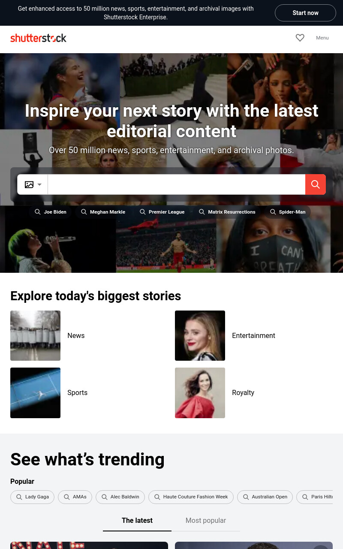Click the Joe Biden search chip
The height and width of the screenshot is (549, 343).
51,212
